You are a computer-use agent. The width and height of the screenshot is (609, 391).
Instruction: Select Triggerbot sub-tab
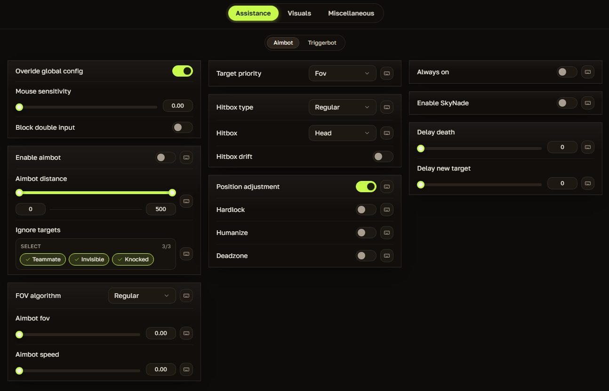322,43
